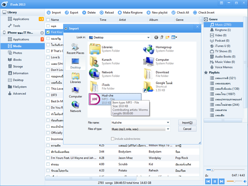Viewport: 248px width, 186px height.
Task: Click the eject icon beside iPhone device
Action: coord(42,33)
